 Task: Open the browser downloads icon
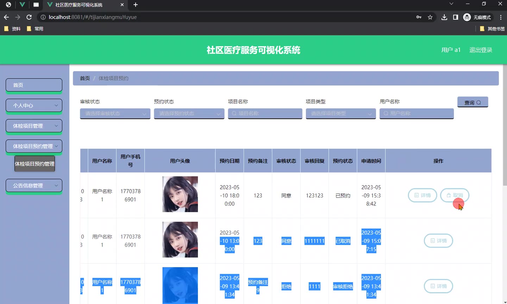click(x=444, y=17)
